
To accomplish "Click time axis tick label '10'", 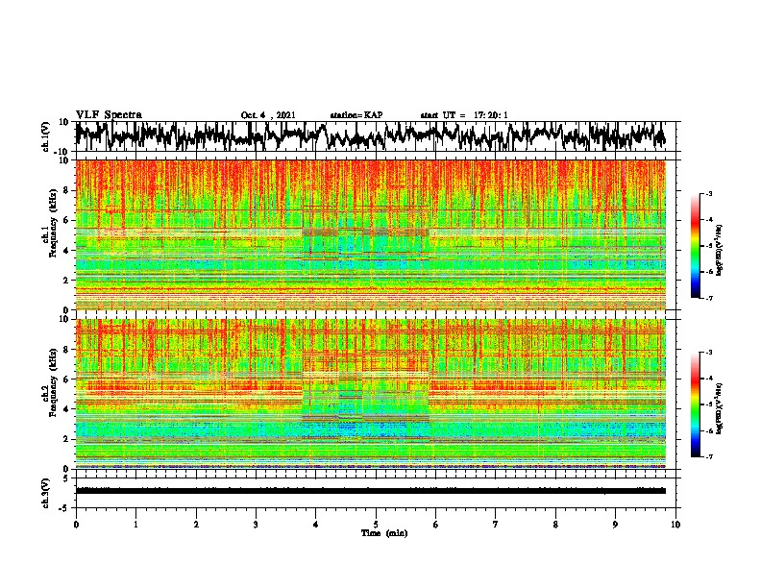I will point(675,524).
